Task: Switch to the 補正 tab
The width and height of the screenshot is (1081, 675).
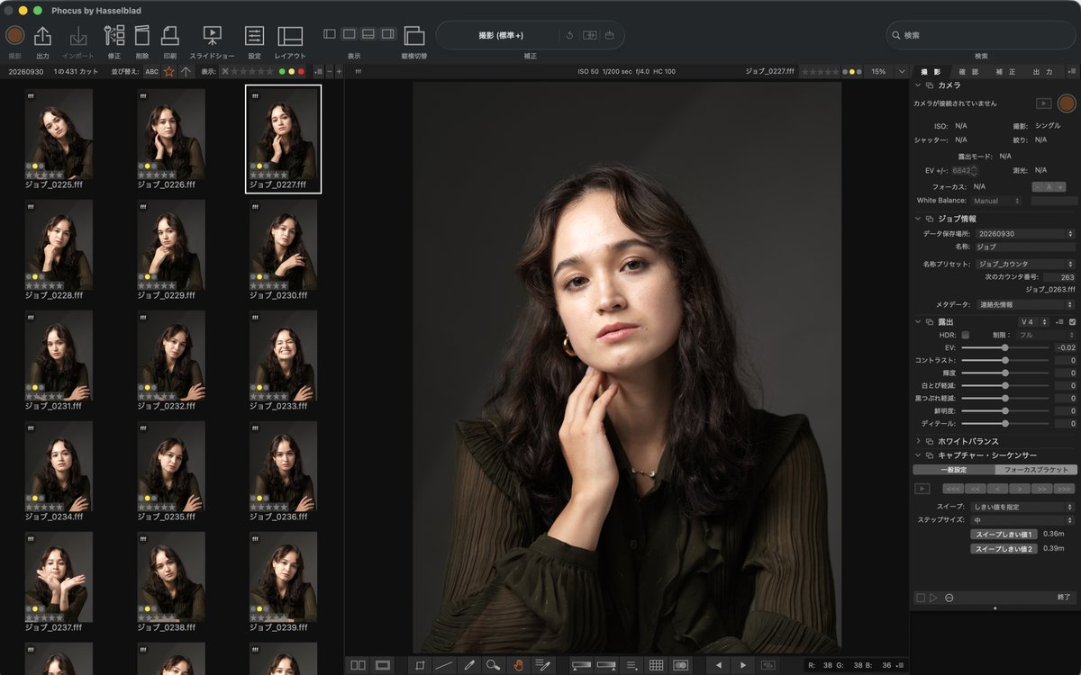Action: (1005, 71)
